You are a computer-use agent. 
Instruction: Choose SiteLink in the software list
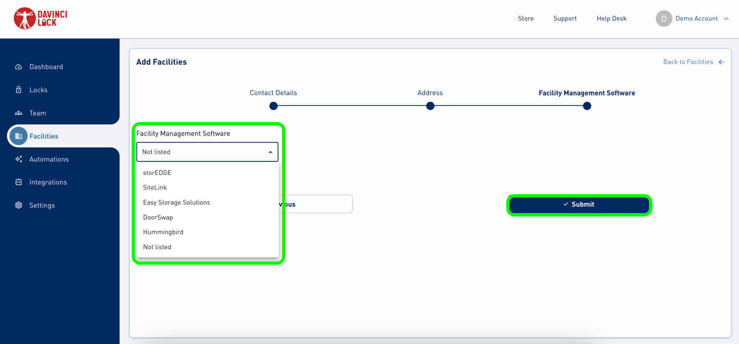155,187
